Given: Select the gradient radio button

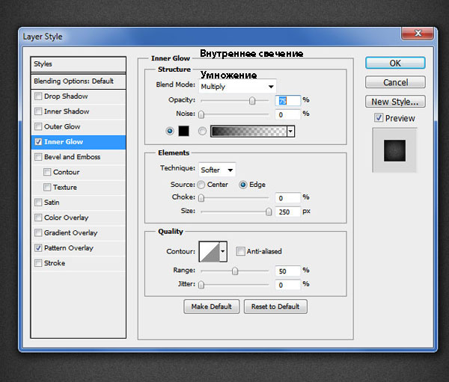Looking at the screenshot, I should pyautogui.click(x=202, y=131).
